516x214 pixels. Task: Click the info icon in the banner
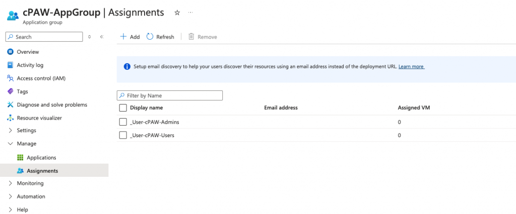coord(126,67)
